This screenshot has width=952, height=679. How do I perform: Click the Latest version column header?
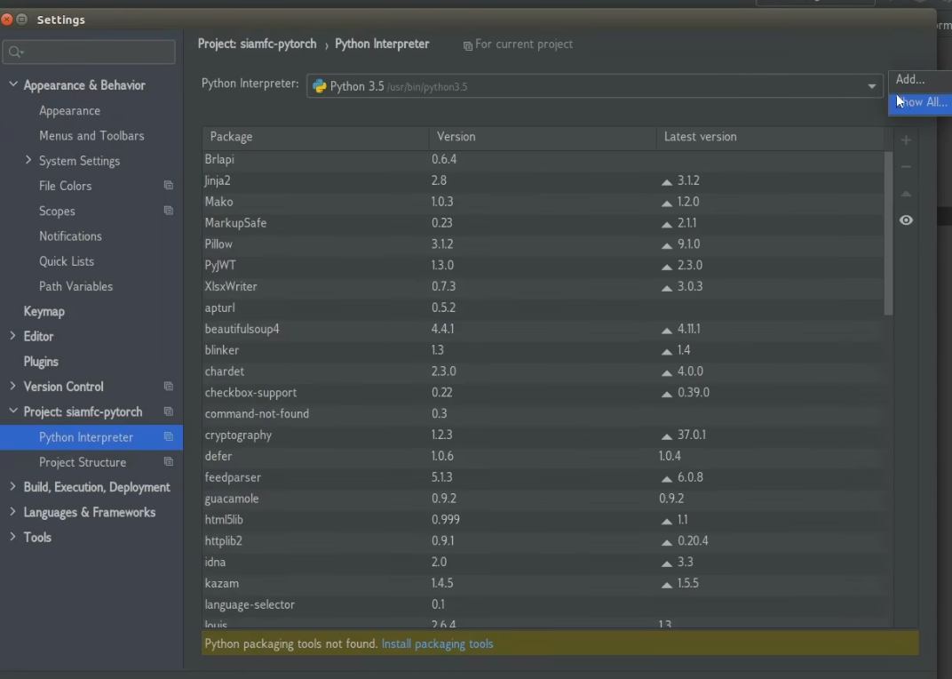[770, 137]
